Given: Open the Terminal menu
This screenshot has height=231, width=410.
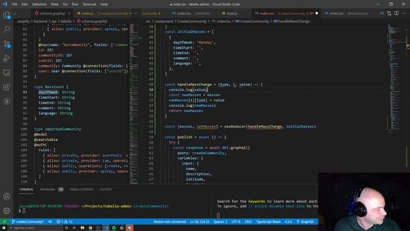Looking at the screenshot, I should tap(89, 4).
